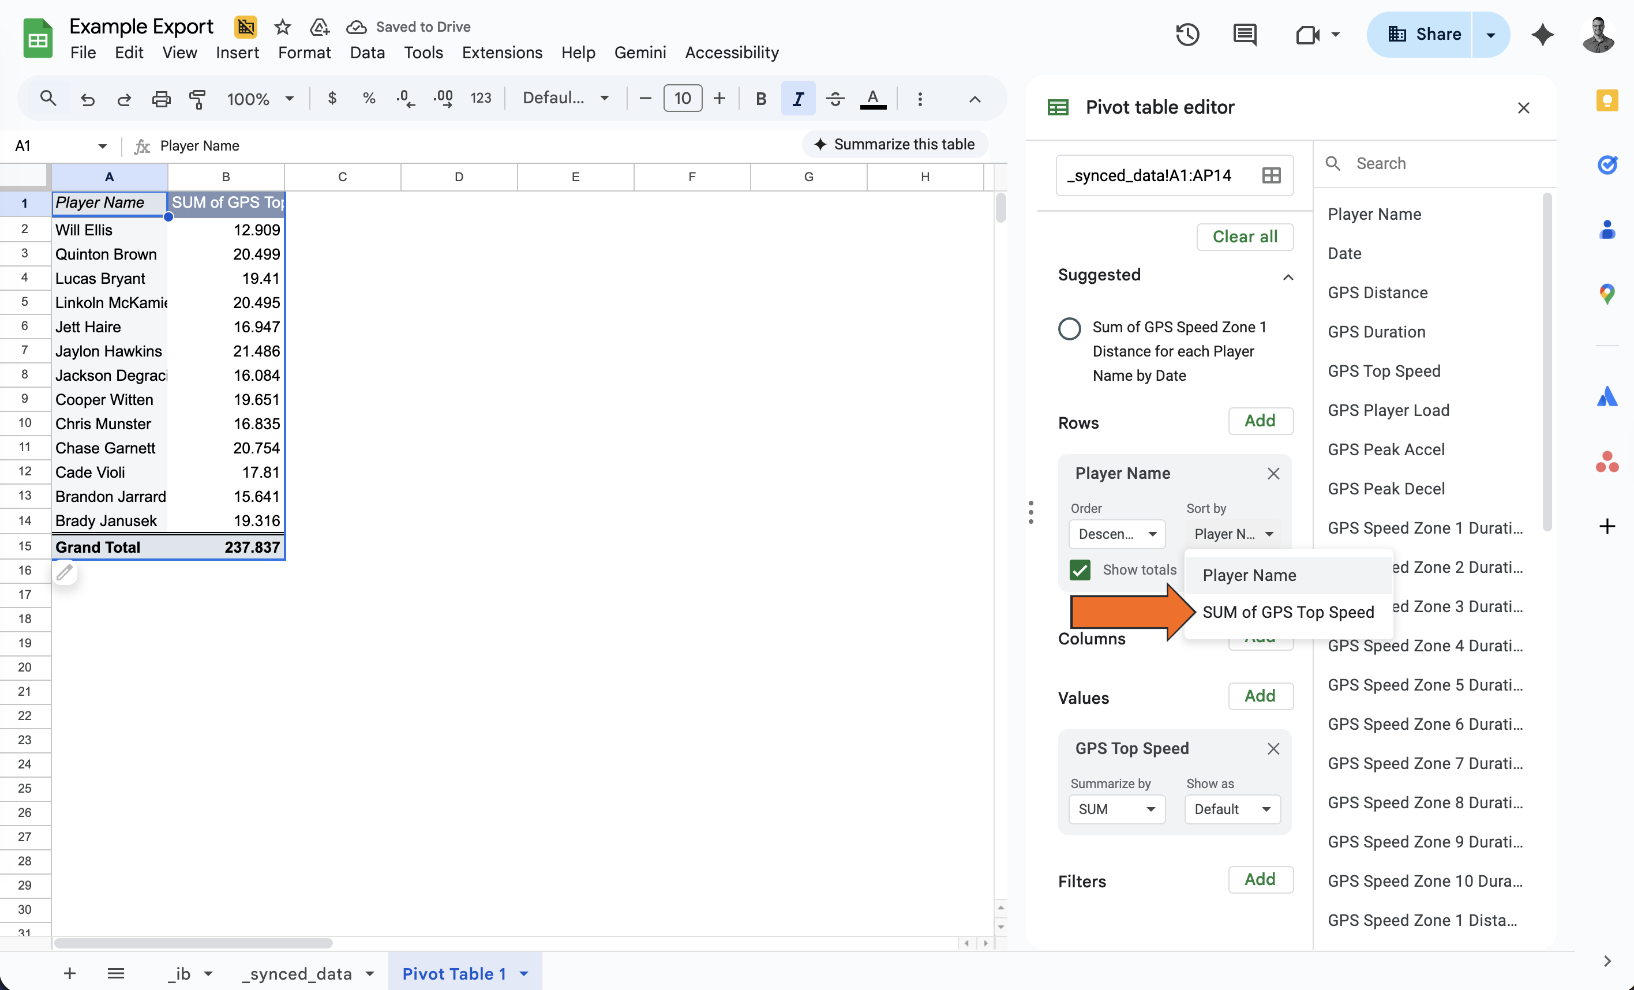This screenshot has height=990, width=1634.
Task: Select data range grid icon
Action: pos(1271,175)
